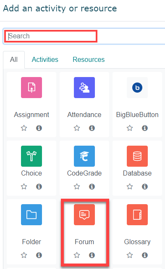Star the Forum activity as favourite
Image resolution: width=165 pixels, height=269 pixels.
[77, 255]
